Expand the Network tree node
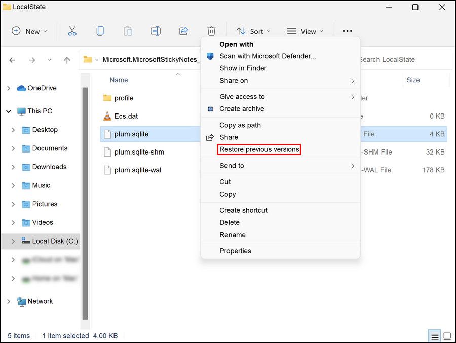 9,301
